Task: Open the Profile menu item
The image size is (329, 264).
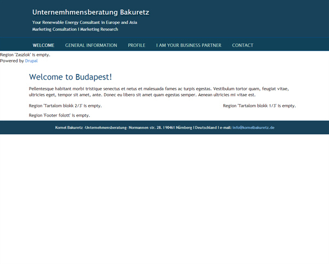Action: [x=137, y=45]
